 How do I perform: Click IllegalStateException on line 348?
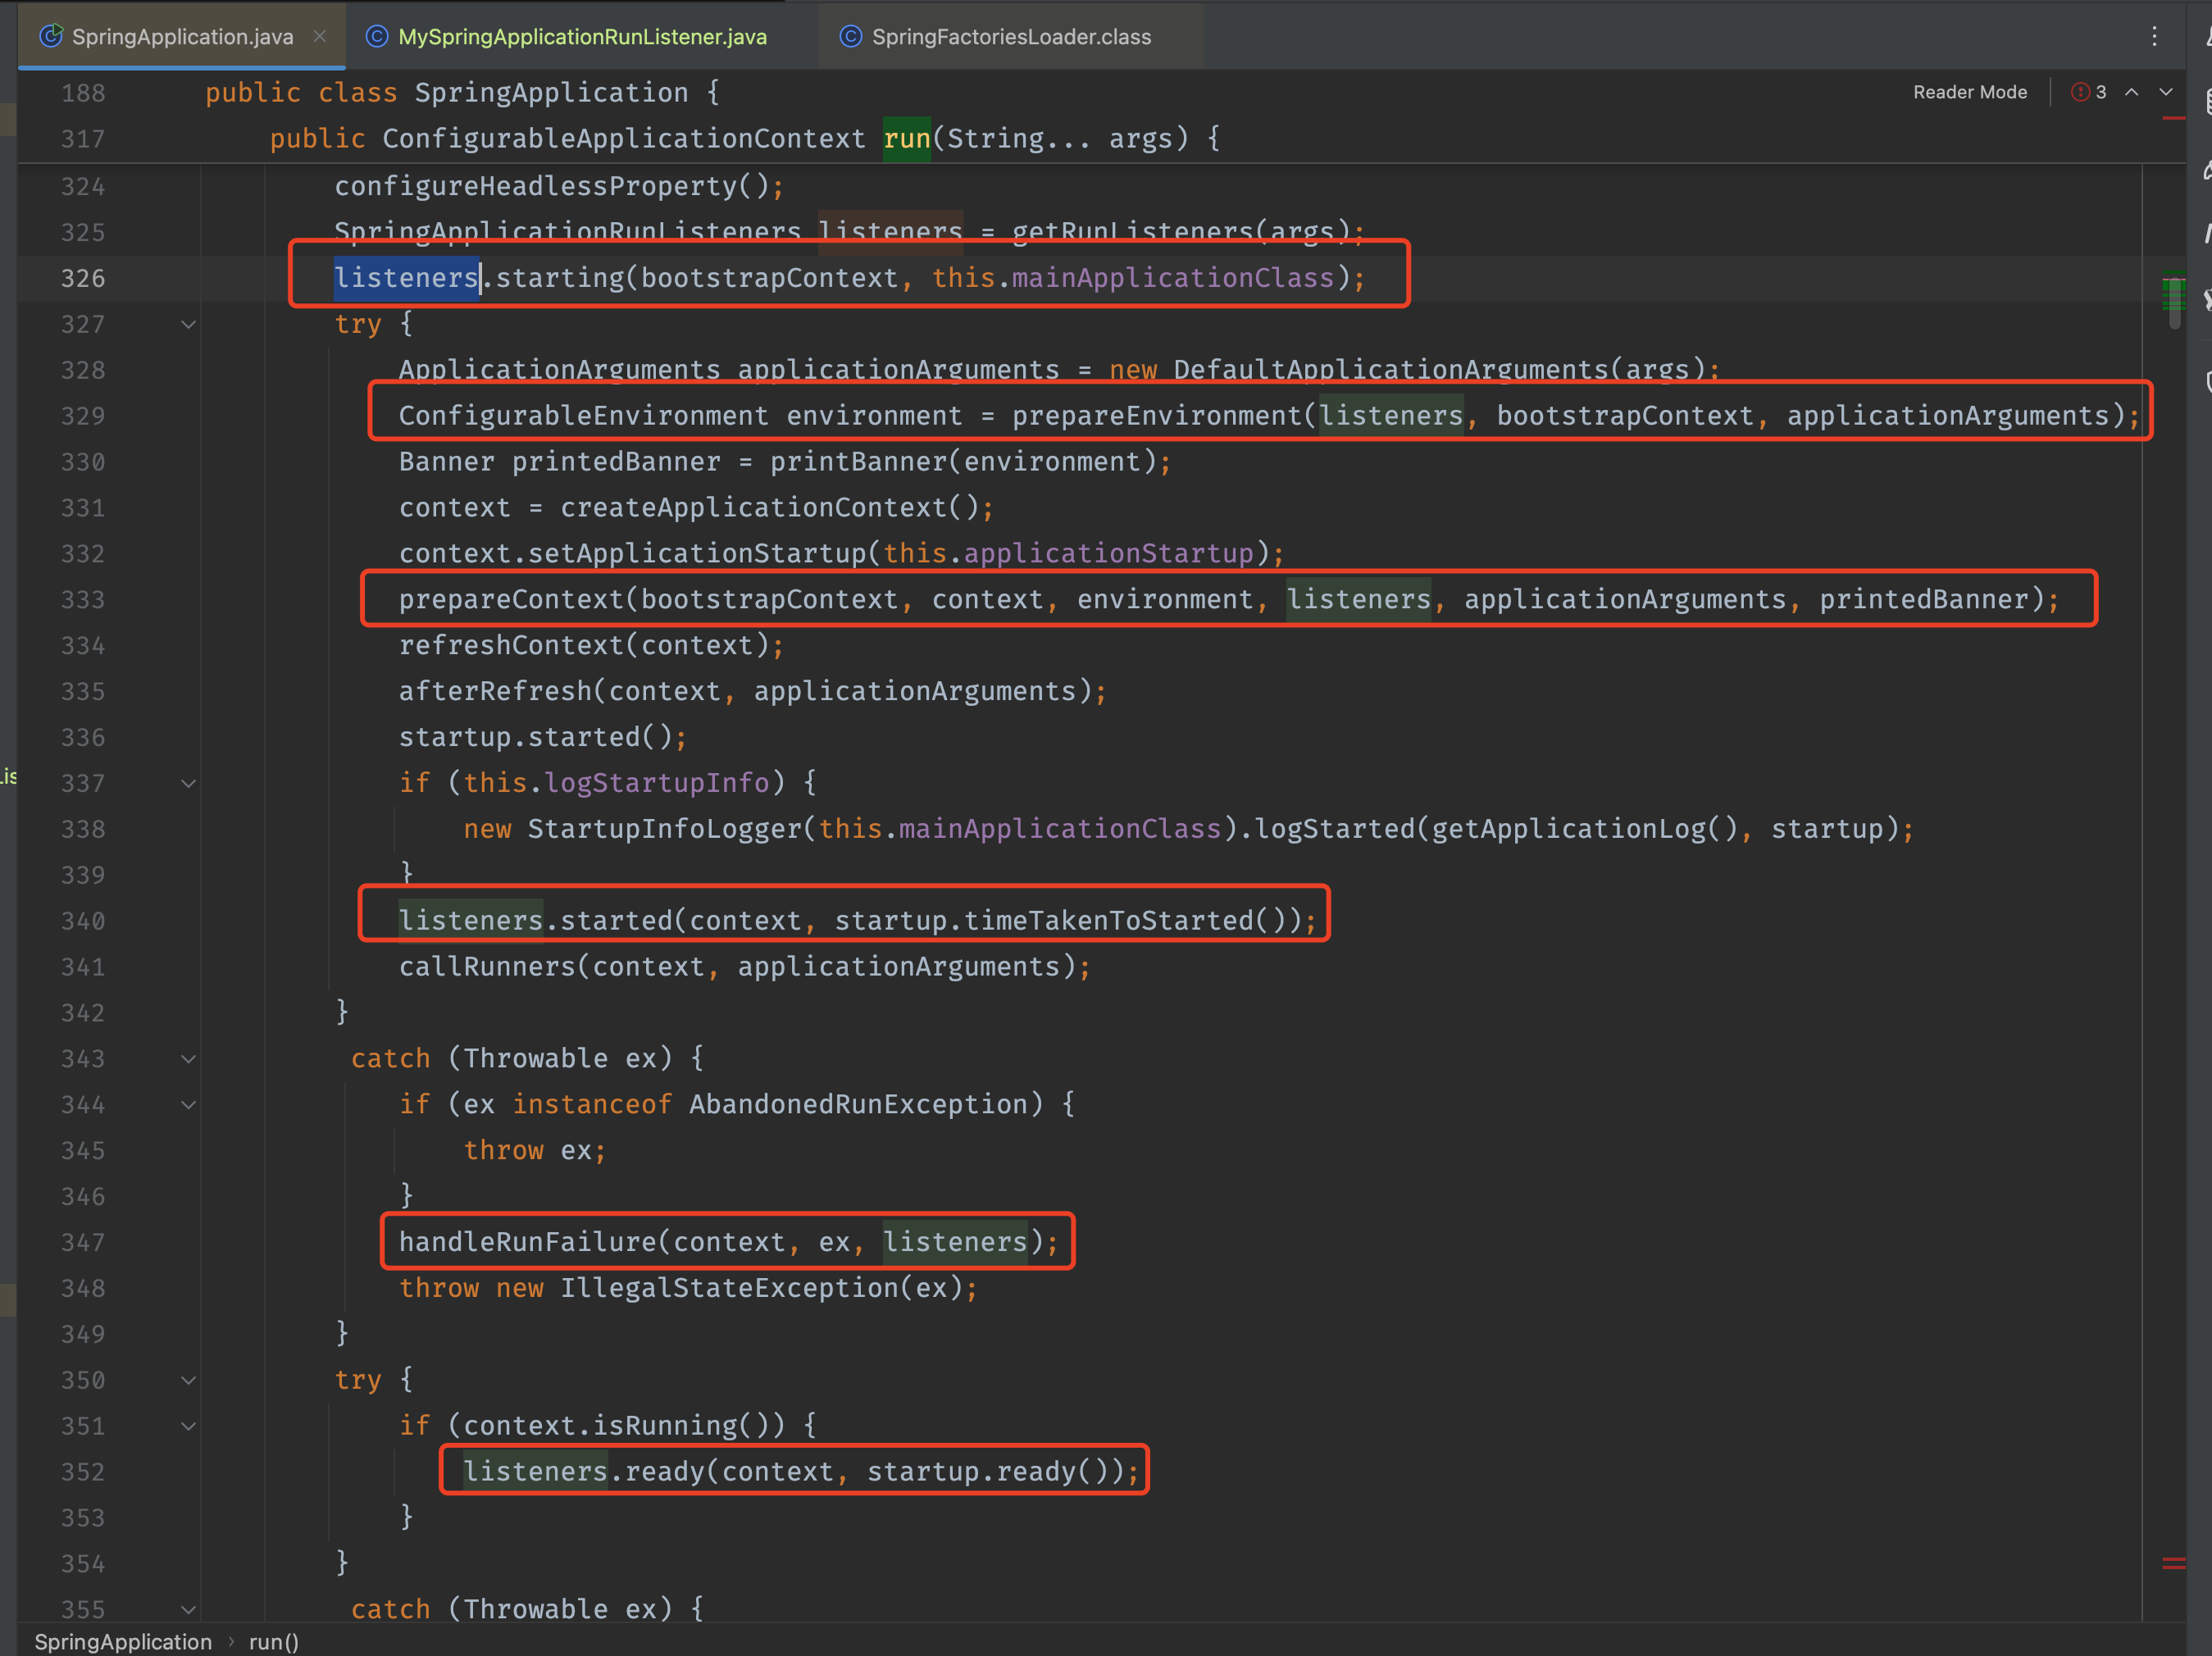[729, 1288]
